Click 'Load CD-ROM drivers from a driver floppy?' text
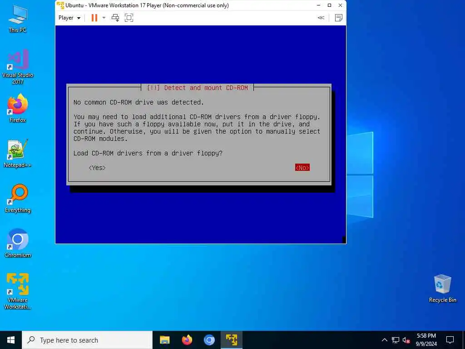The width and height of the screenshot is (465, 349). pos(148,153)
